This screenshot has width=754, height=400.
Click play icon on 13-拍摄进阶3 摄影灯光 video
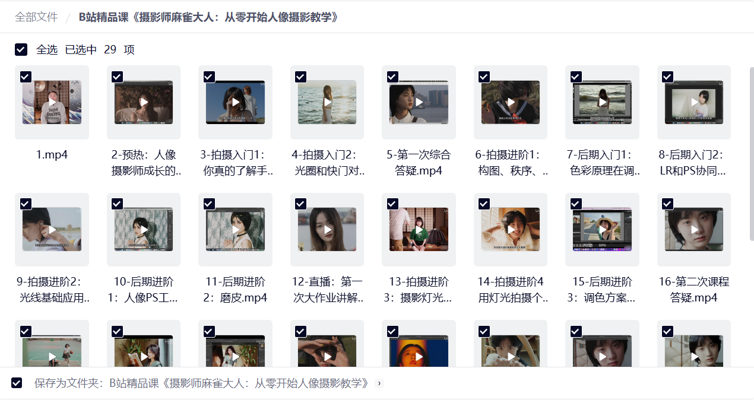click(x=419, y=230)
